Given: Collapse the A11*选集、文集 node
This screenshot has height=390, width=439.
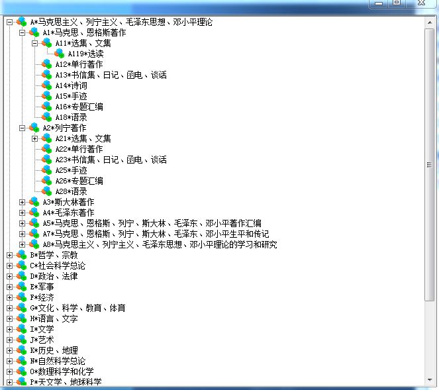Looking at the screenshot, I should click(x=35, y=43).
